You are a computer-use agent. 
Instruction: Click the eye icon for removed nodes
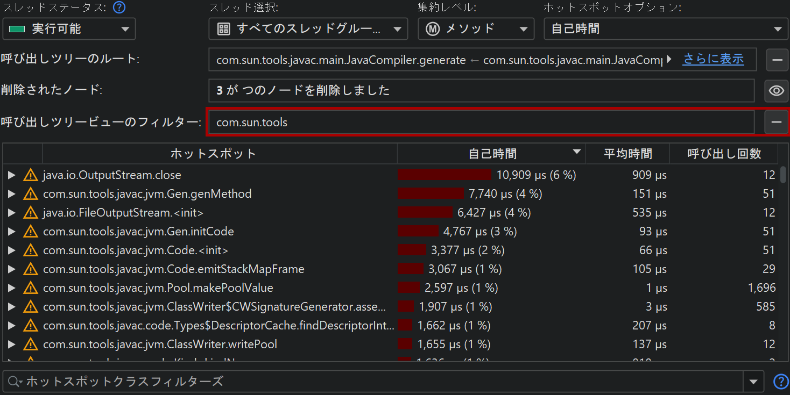coord(776,91)
